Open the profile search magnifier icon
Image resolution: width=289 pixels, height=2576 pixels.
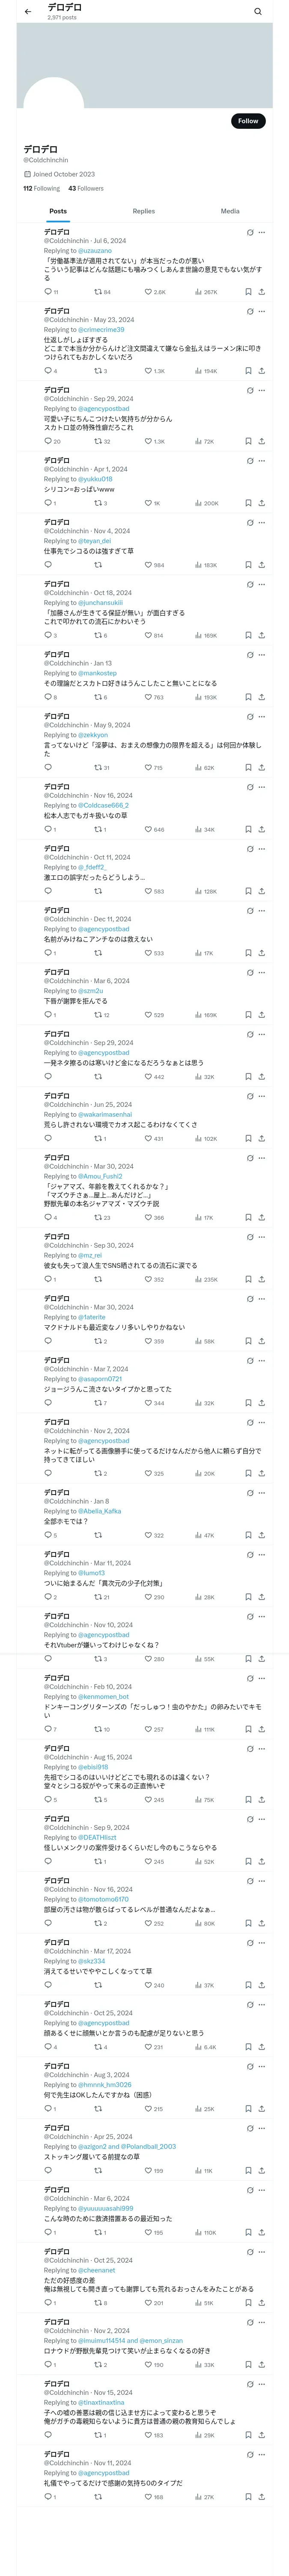tap(258, 12)
